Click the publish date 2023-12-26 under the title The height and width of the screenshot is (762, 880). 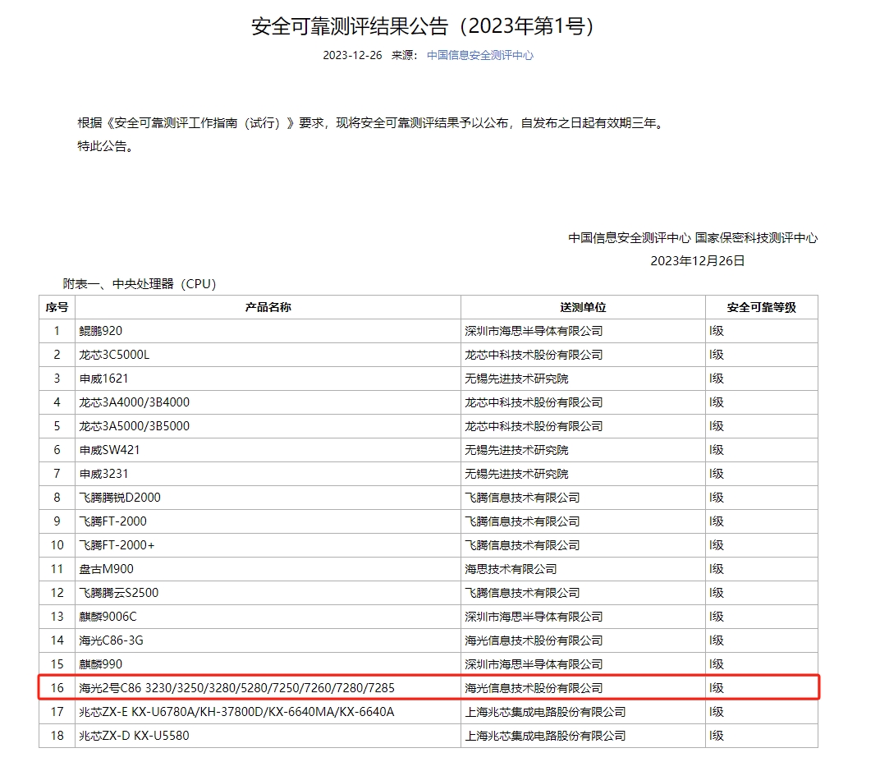352,55
